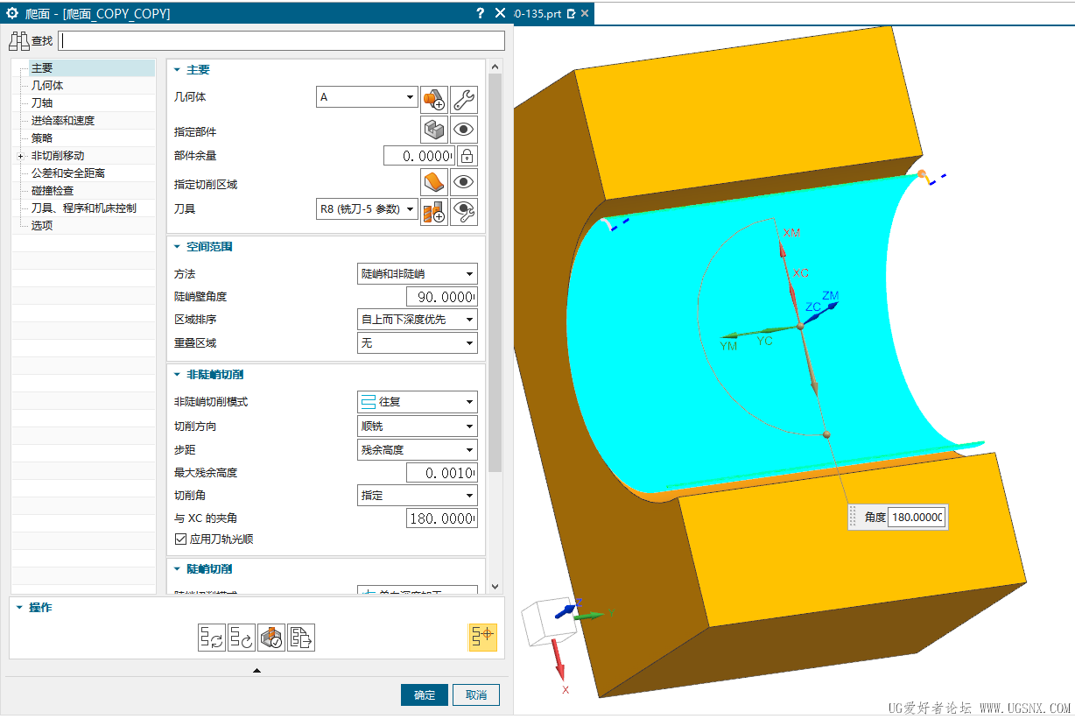
Task: Click the XM axis arrowhead in viewport
Action: point(782,249)
